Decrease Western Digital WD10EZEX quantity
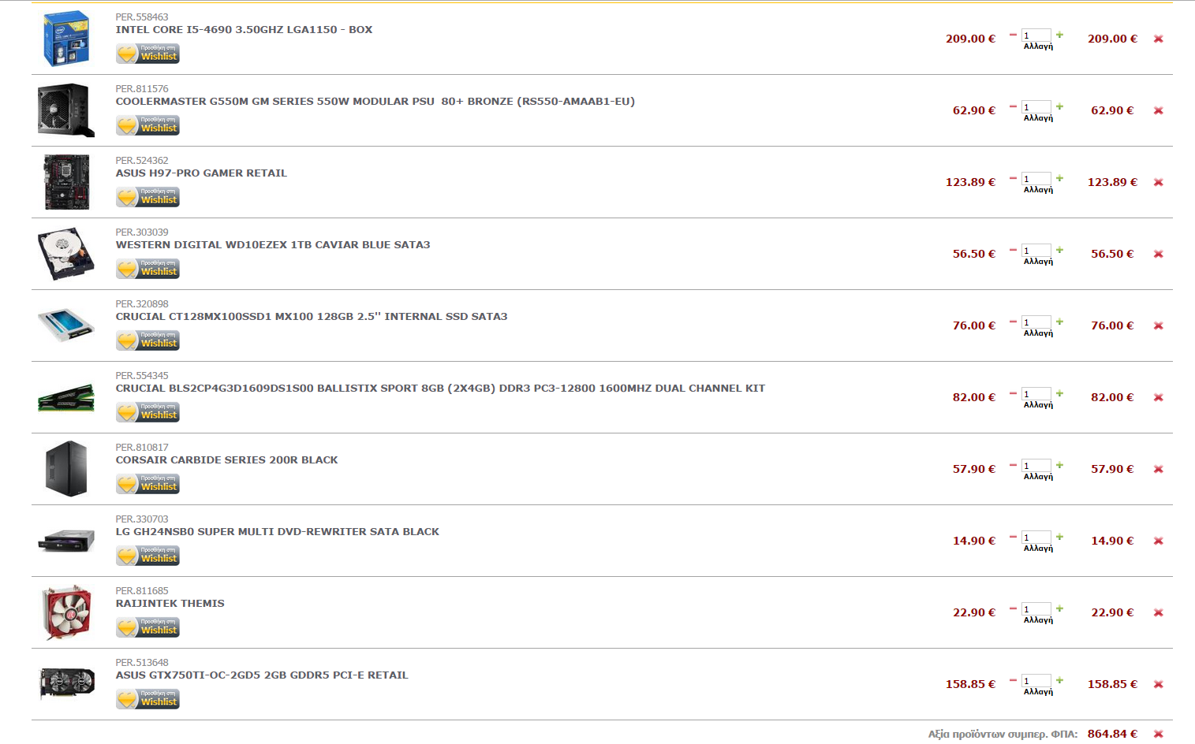Screen dimensions: 1195x744 (1013, 250)
